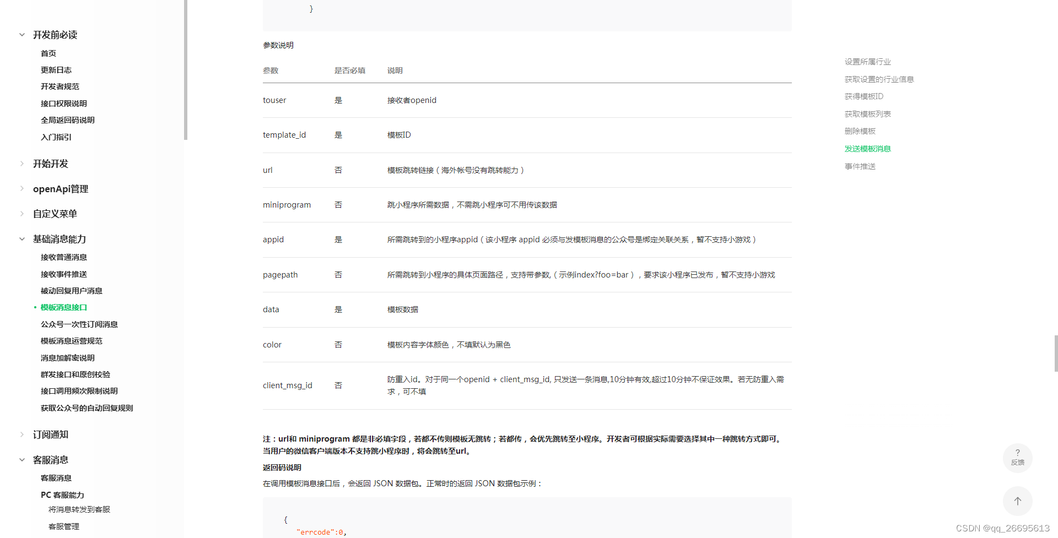Click the page scrollbar thumb at right edge
The width and height of the screenshot is (1058, 538).
pos(1056,354)
